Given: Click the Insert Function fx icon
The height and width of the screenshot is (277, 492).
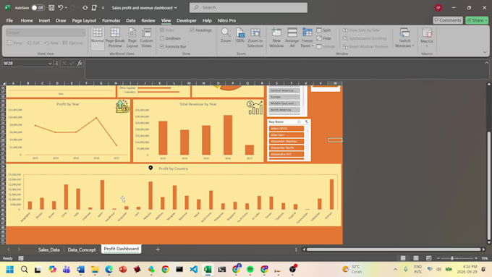Looking at the screenshot, I should 80,63.
